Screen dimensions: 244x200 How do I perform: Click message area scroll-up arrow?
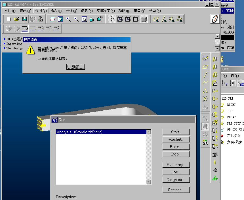(x=218, y=36)
